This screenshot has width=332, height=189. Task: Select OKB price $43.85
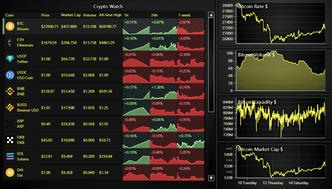(47, 140)
